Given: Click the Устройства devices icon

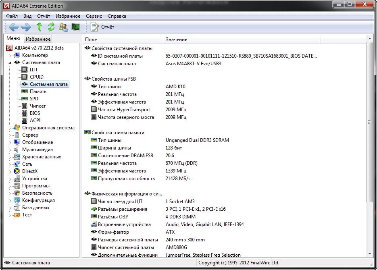Looking at the screenshot, I should (x=17, y=179).
